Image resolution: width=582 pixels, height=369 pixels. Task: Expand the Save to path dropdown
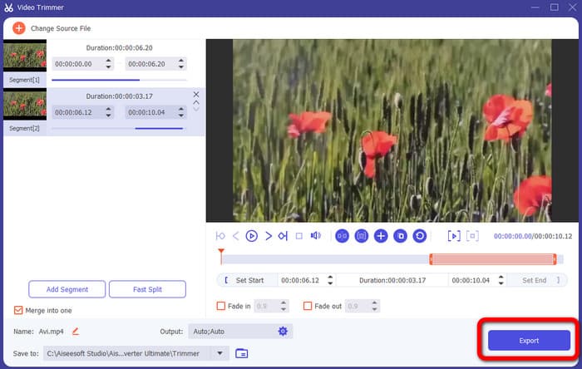tap(219, 353)
